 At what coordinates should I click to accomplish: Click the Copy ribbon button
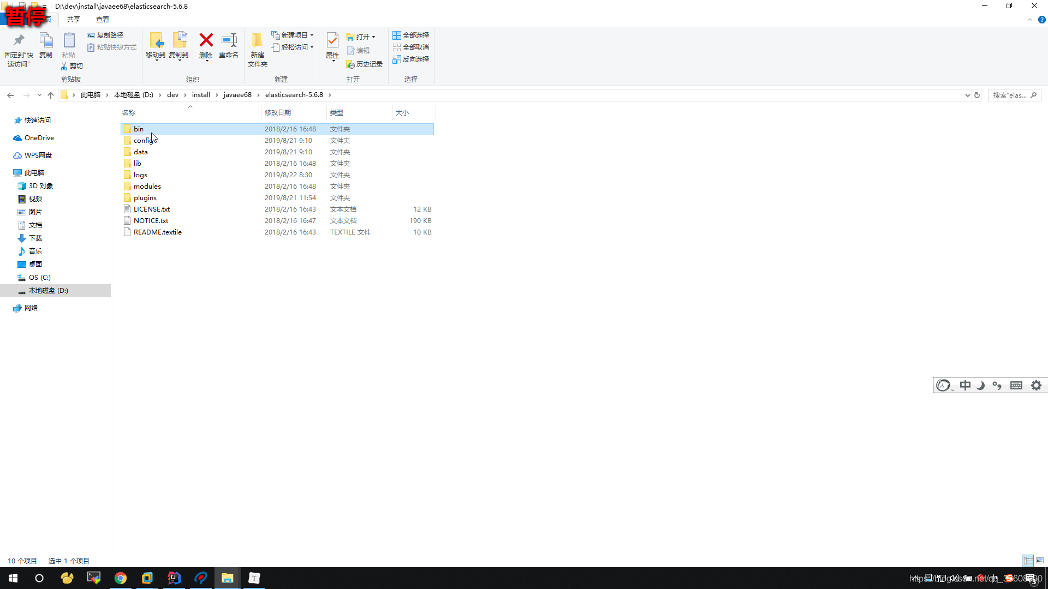[x=46, y=45]
